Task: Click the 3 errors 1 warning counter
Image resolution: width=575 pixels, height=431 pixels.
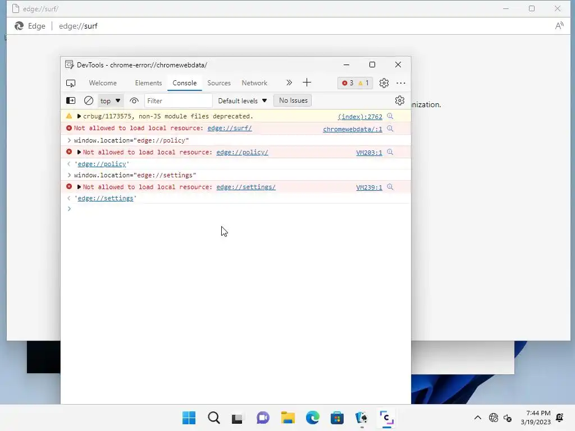Action: [x=355, y=83]
